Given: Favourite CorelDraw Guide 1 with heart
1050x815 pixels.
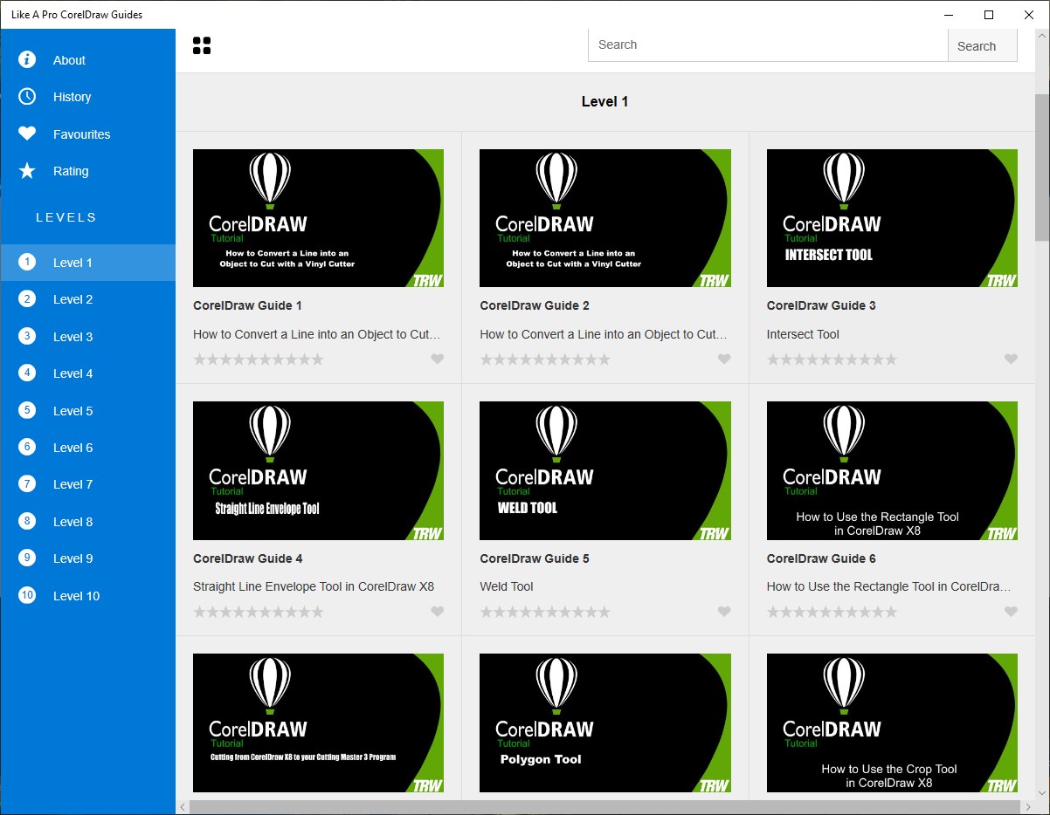Looking at the screenshot, I should (438, 359).
